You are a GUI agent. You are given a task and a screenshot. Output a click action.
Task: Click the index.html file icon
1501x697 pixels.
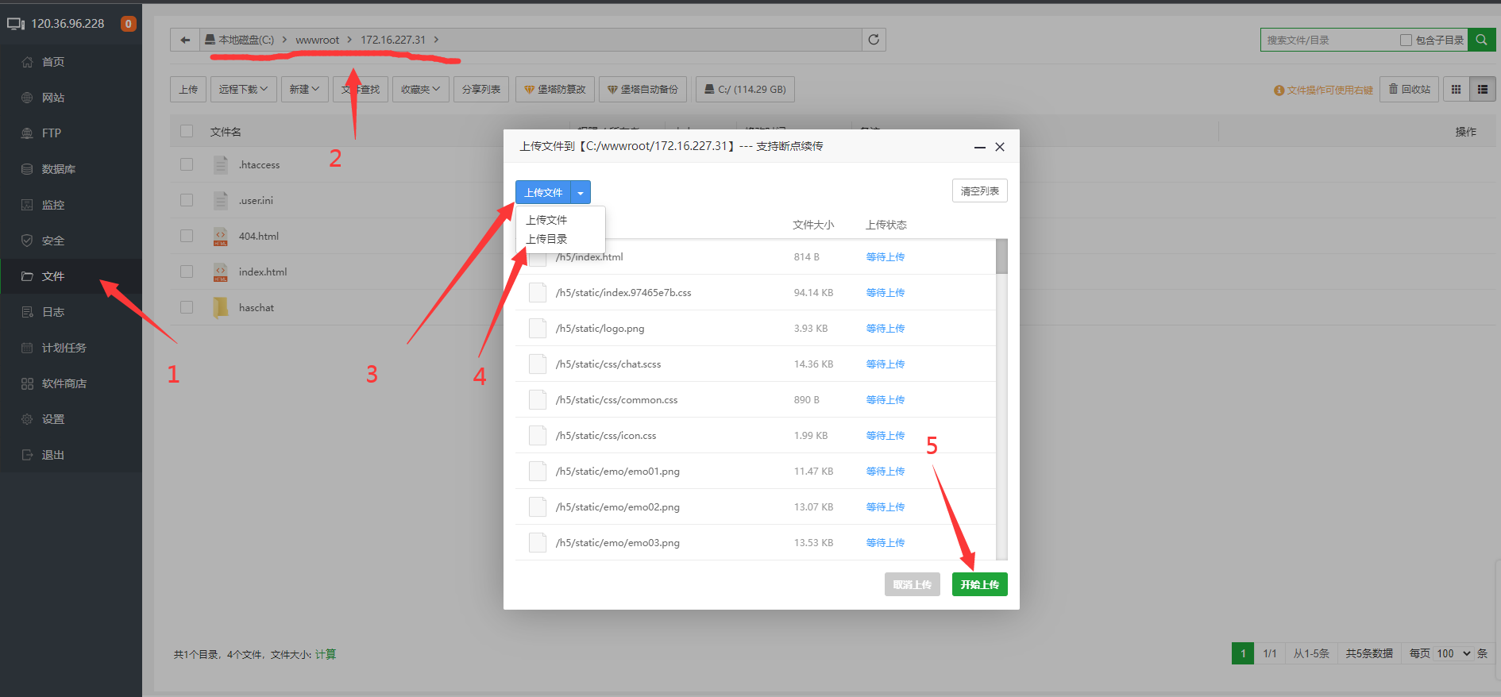point(221,272)
